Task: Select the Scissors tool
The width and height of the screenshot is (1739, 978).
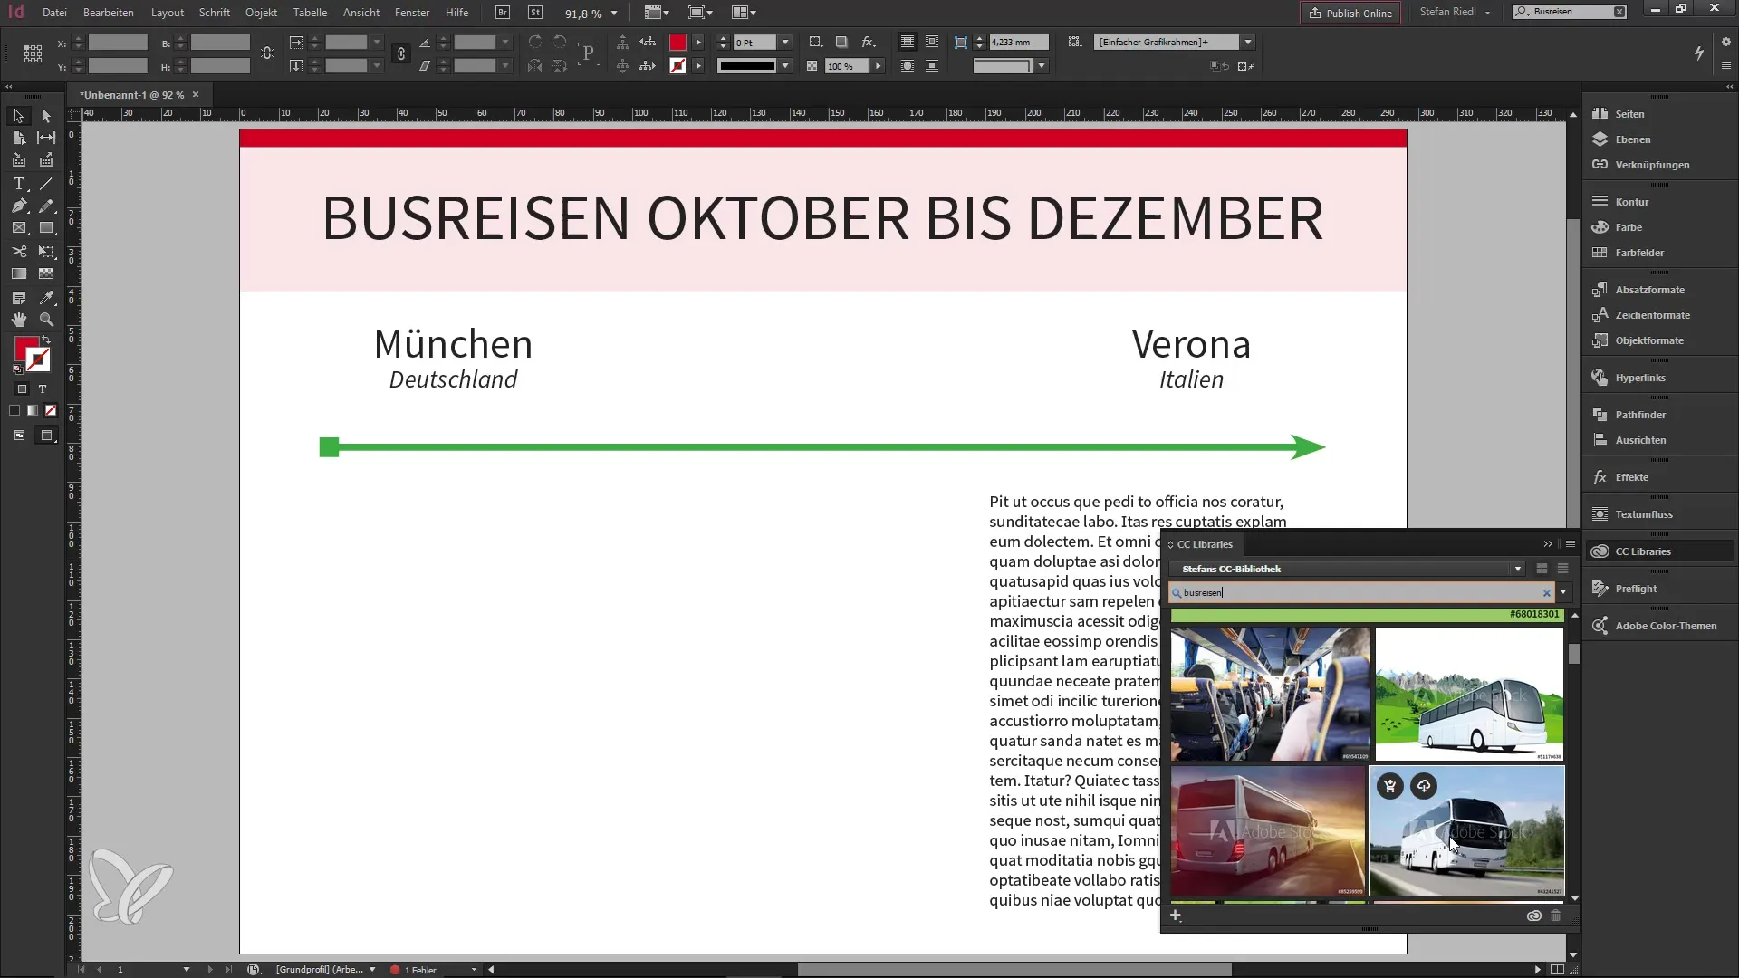Action: tap(18, 252)
